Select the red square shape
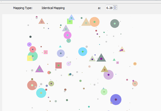The image size is (161, 111). (x=58, y=65)
